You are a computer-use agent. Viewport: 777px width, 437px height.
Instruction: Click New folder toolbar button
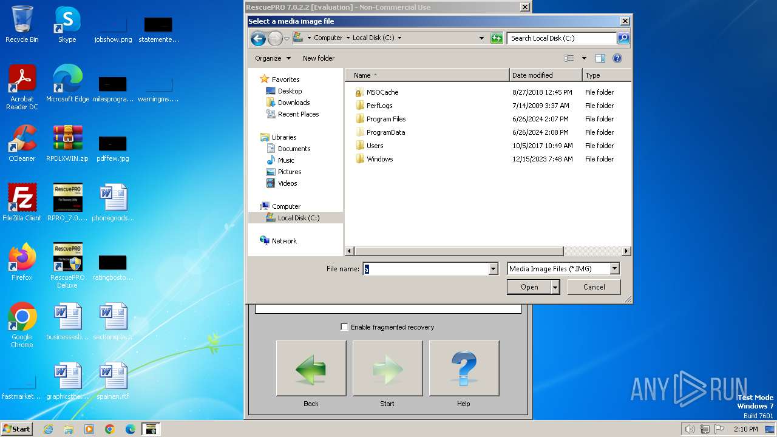tap(319, 58)
